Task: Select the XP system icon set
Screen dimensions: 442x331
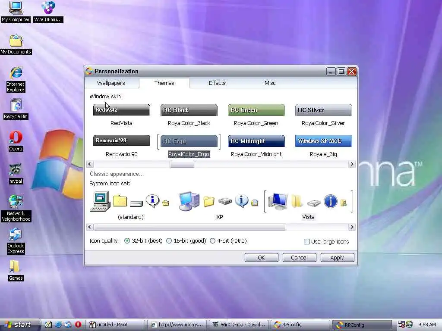Action: [219, 206]
